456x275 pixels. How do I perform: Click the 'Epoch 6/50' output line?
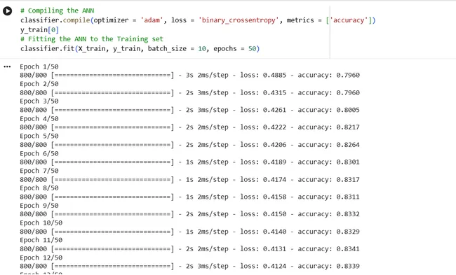coord(39,154)
